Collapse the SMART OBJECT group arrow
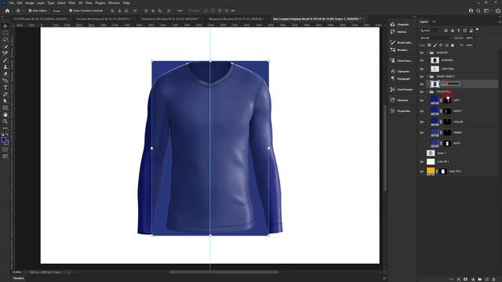The width and height of the screenshot is (502, 282). point(427,77)
